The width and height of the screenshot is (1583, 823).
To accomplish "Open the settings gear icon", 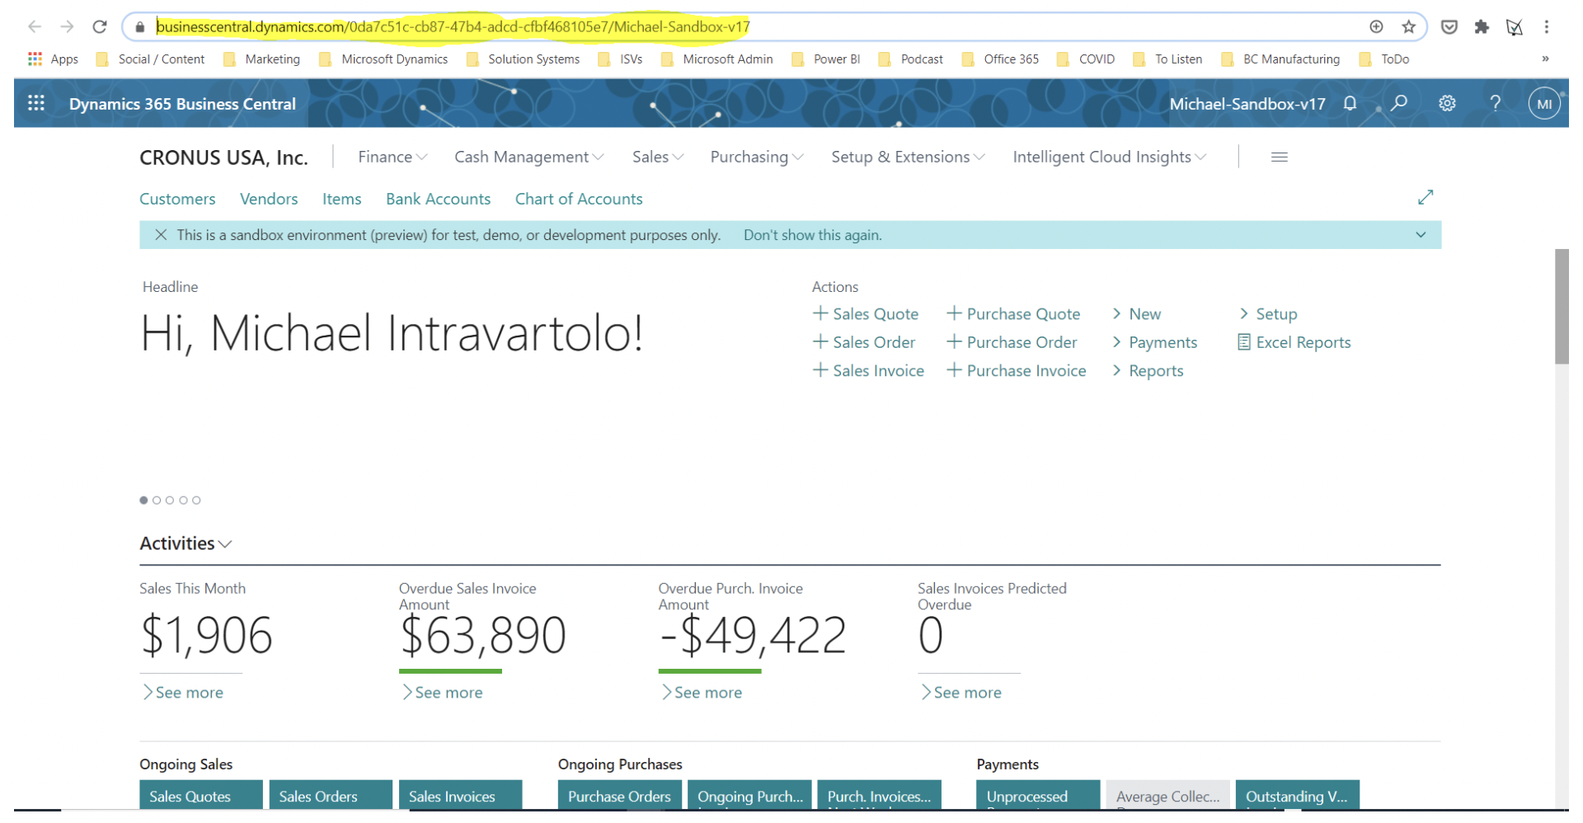I will pyautogui.click(x=1447, y=103).
